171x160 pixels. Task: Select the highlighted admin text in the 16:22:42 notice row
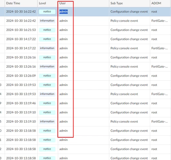(64, 11)
